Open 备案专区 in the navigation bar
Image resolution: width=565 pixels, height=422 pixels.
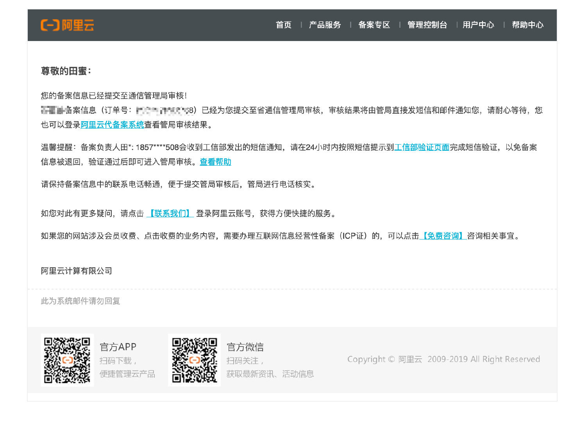point(374,25)
